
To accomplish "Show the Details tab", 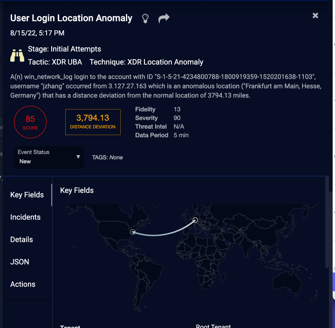I will [x=21, y=239].
